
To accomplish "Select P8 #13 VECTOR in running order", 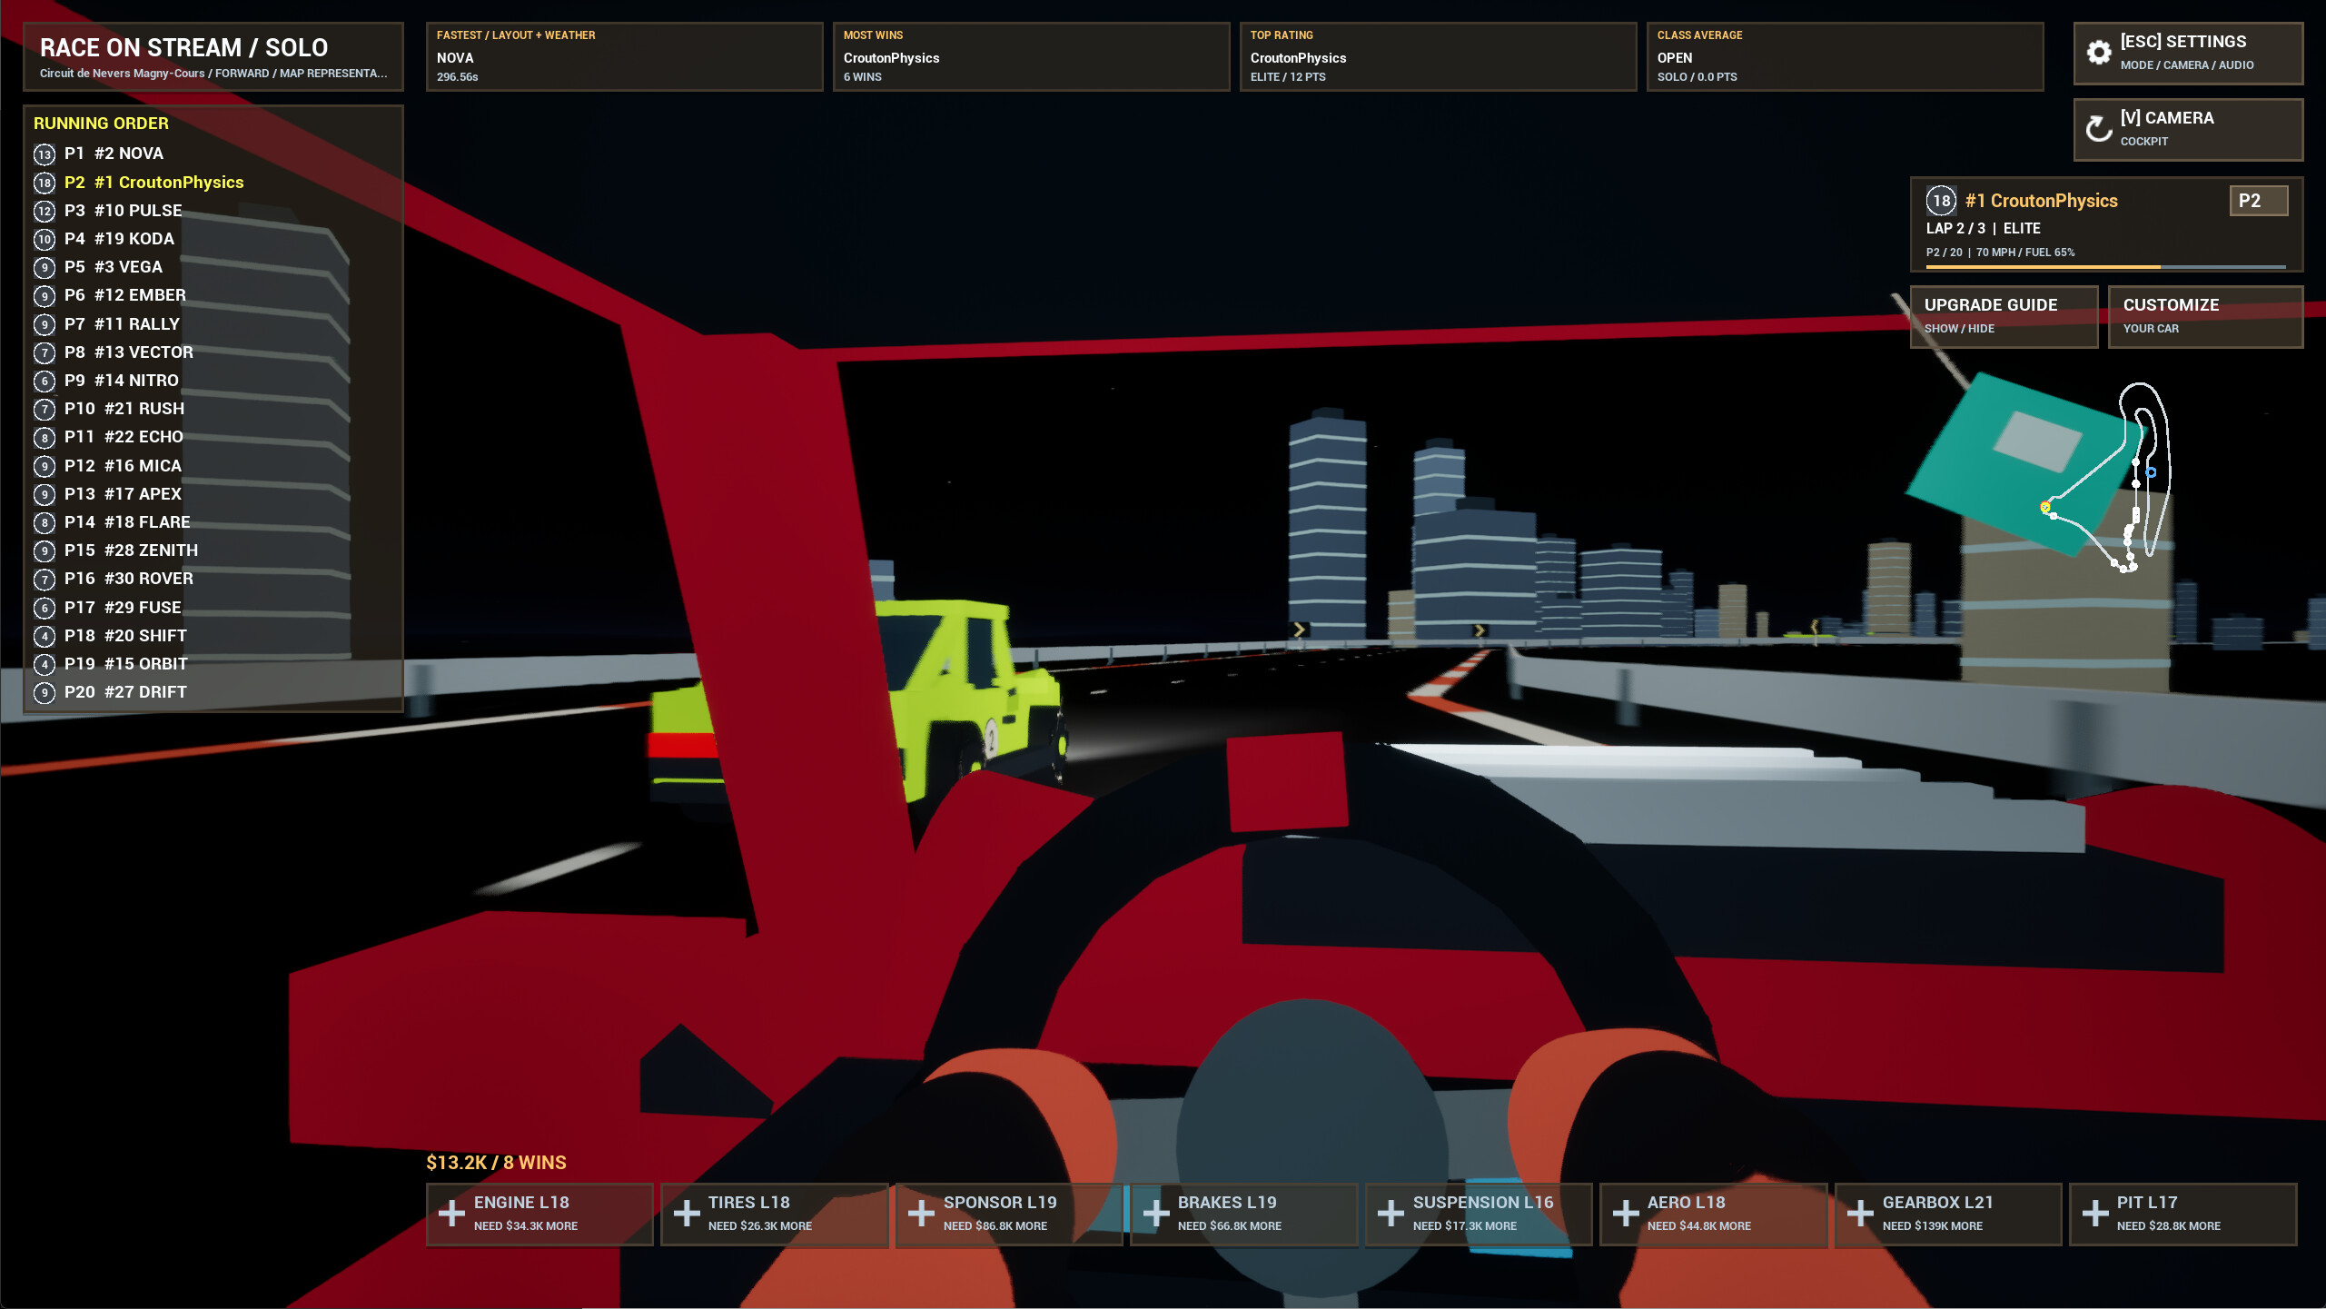I will click(x=213, y=352).
